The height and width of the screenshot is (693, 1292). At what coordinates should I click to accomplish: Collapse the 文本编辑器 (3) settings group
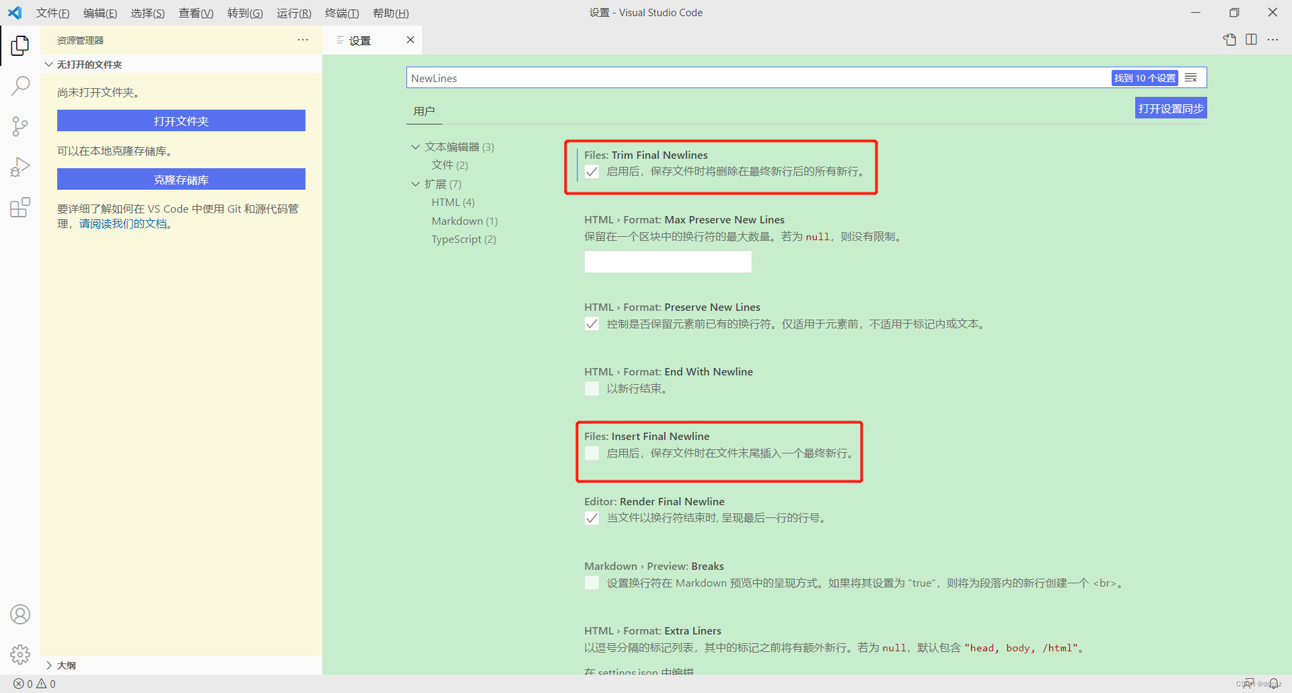tap(415, 147)
